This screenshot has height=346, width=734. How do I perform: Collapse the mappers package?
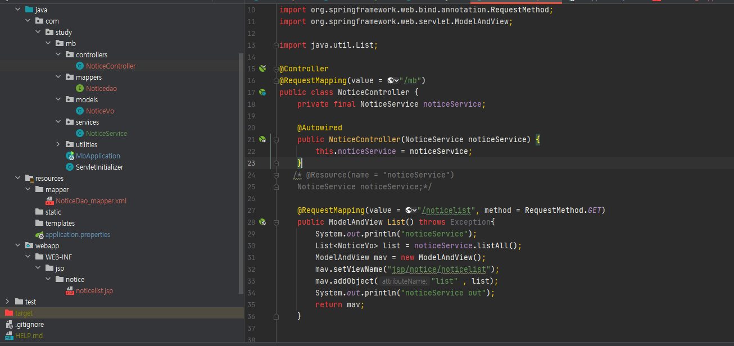click(x=58, y=77)
